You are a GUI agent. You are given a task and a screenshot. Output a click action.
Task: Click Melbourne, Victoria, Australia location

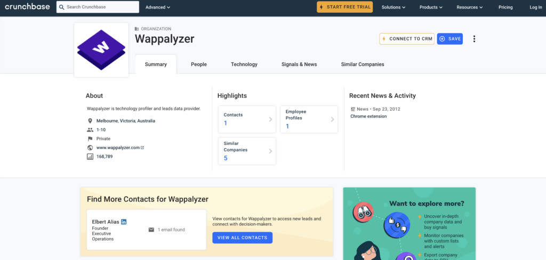[126, 121]
